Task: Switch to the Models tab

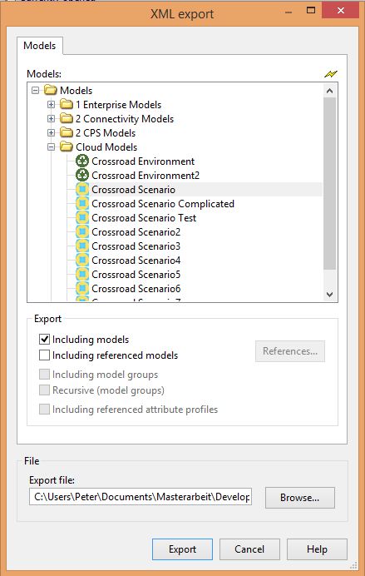Action: pyautogui.click(x=40, y=46)
